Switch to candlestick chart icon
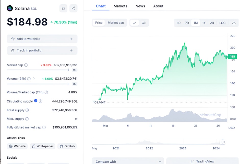Screen dimensions: 240x164 (144, 23)
